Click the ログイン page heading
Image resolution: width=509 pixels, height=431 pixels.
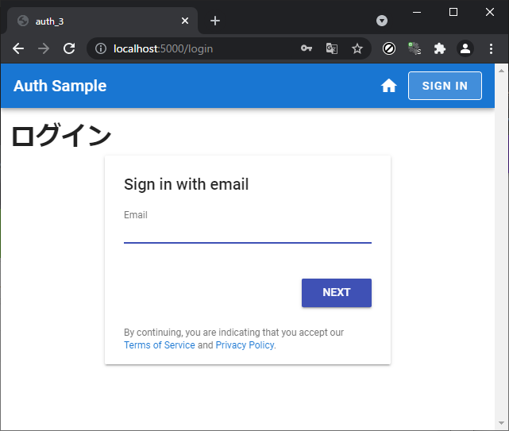click(x=61, y=135)
